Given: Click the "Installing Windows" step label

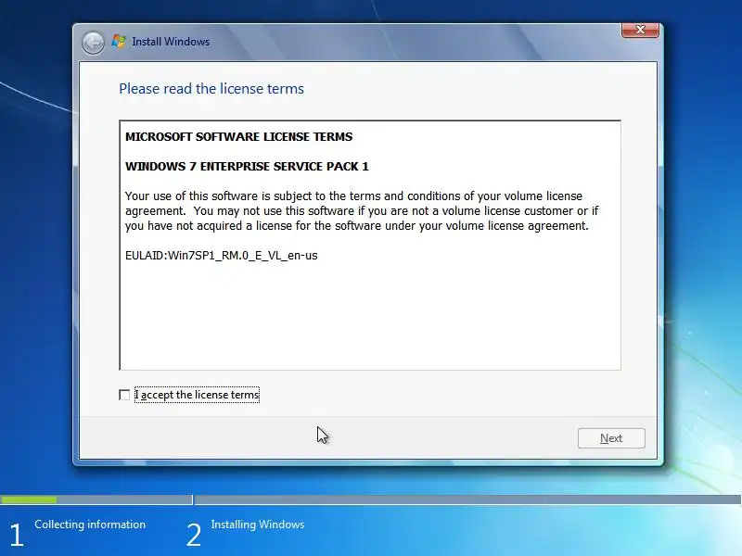Looking at the screenshot, I should click(258, 524).
